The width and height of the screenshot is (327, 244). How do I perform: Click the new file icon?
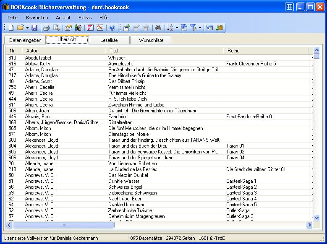tap(11, 28)
